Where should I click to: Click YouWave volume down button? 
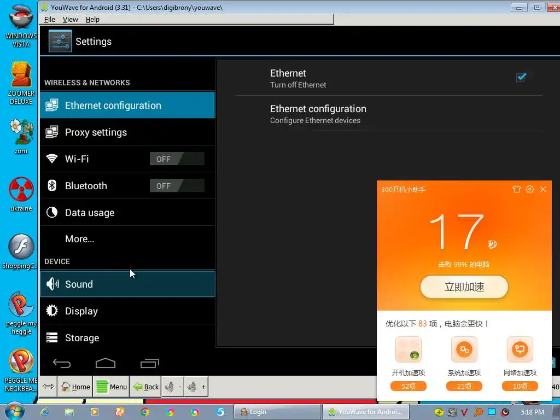point(173,387)
